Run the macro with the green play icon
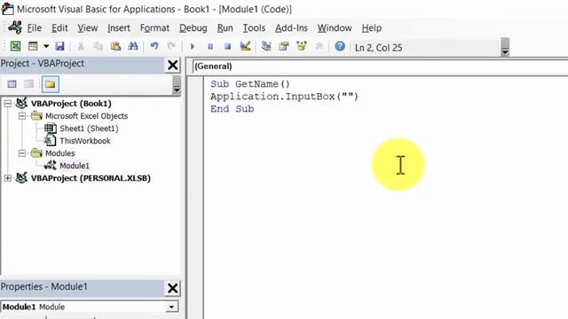The width and height of the screenshot is (568, 319). (x=193, y=46)
